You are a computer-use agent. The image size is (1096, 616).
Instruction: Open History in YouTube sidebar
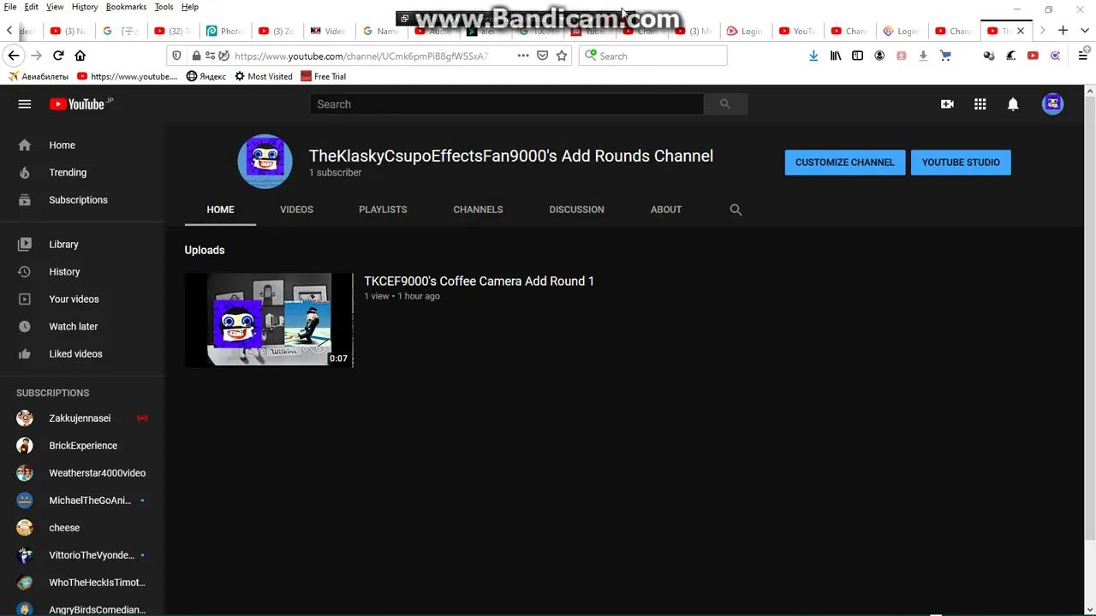point(82,272)
